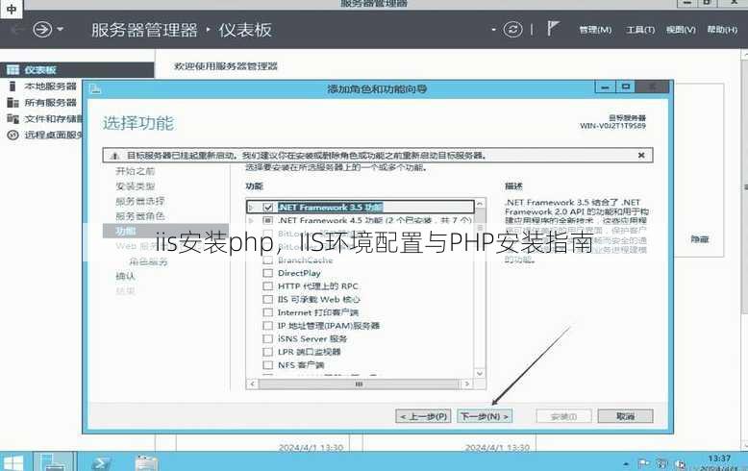
Task: Launch PowerShell from the taskbar
Action: pos(101,462)
